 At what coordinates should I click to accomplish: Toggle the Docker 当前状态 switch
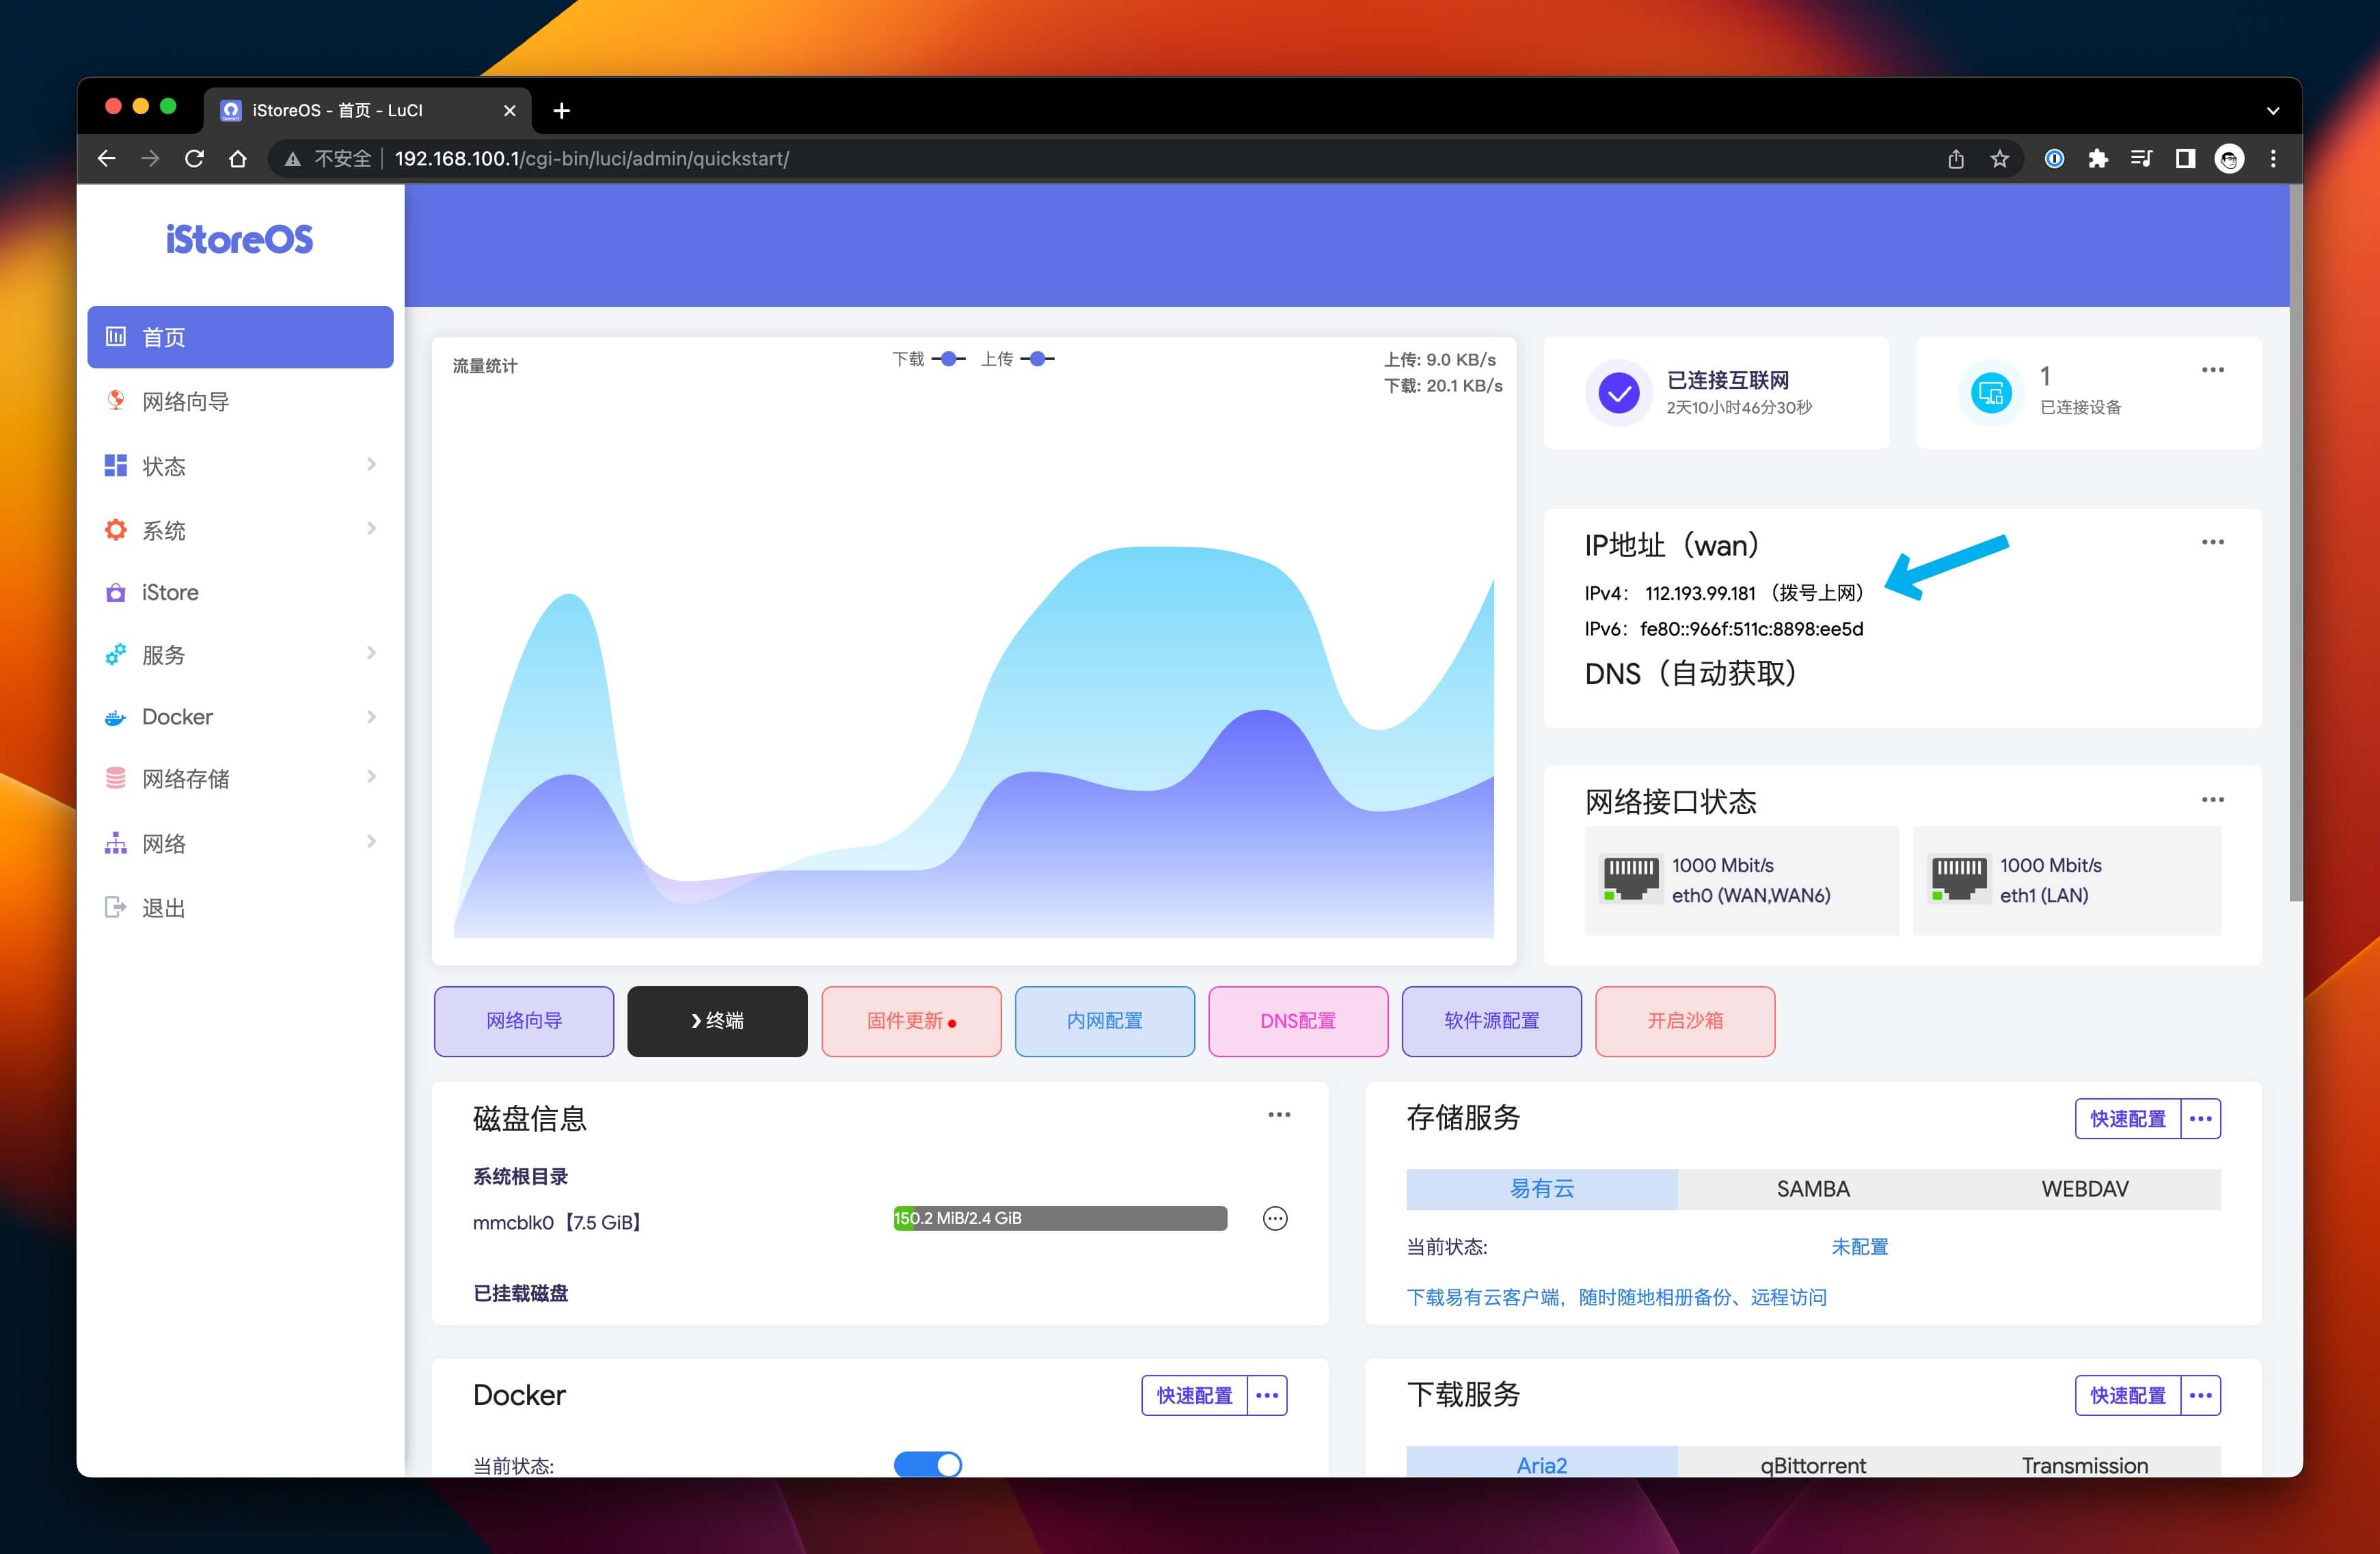928,1464
